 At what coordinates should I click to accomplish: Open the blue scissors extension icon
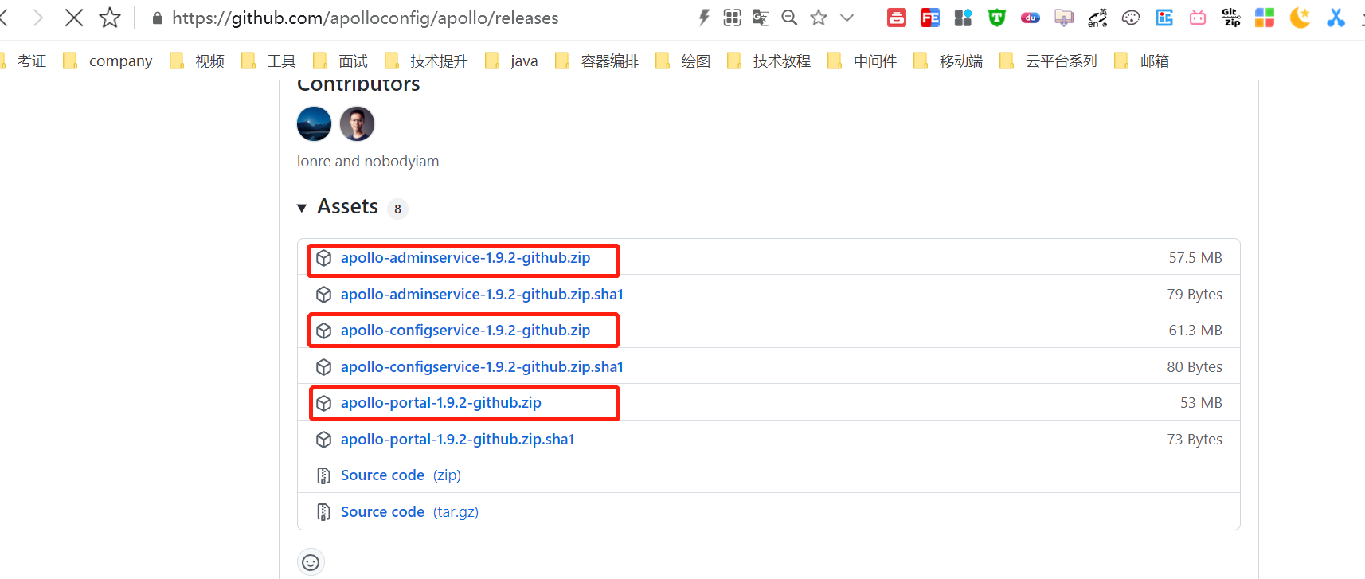pyautogui.click(x=1336, y=18)
